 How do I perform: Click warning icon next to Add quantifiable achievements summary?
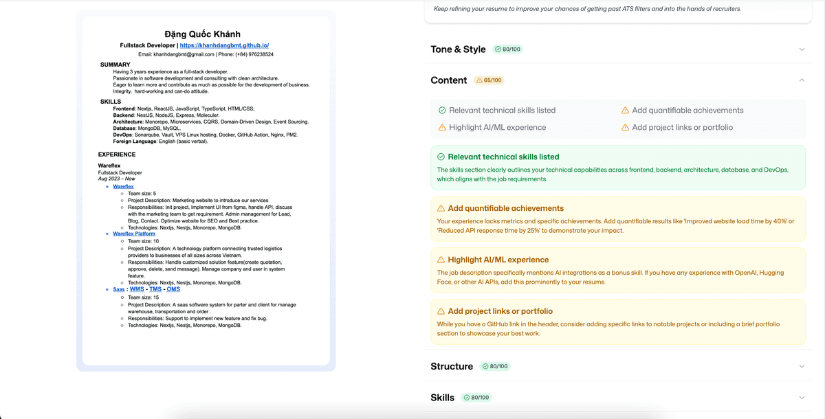pos(625,111)
